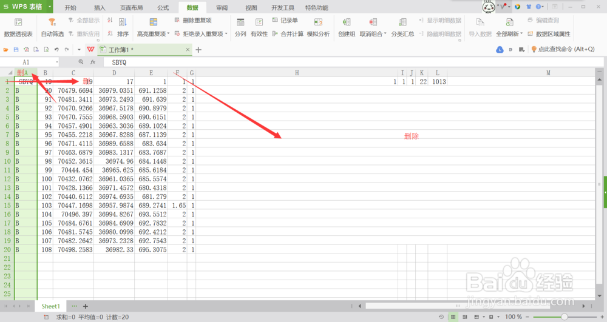Screen dimensions: 607x322
Task: Undo the last action
Action: (56, 50)
